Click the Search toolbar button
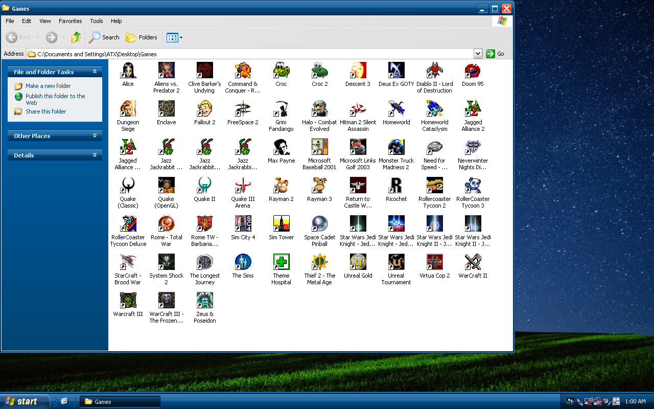Image resolution: width=654 pixels, height=409 pixels. (x=104, y=37)
